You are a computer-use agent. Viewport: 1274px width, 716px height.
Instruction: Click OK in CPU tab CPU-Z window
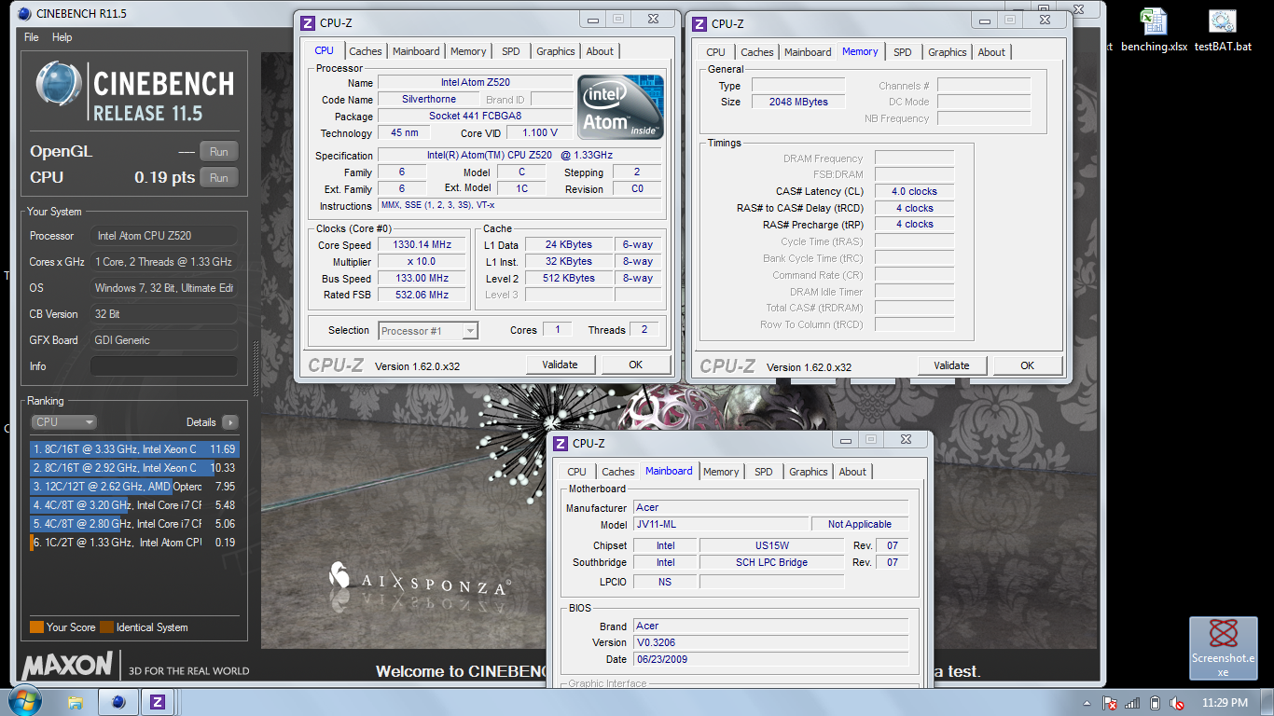[635, 365]
